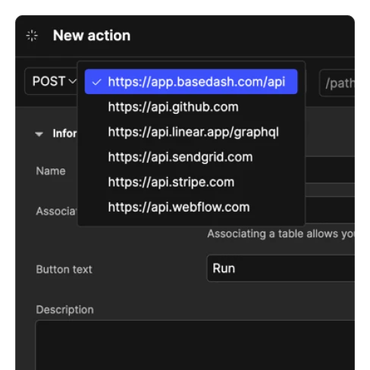Screen dimensions: 370x370
Task: Open the POST method dropdown
Action: [x=52, y=81]
